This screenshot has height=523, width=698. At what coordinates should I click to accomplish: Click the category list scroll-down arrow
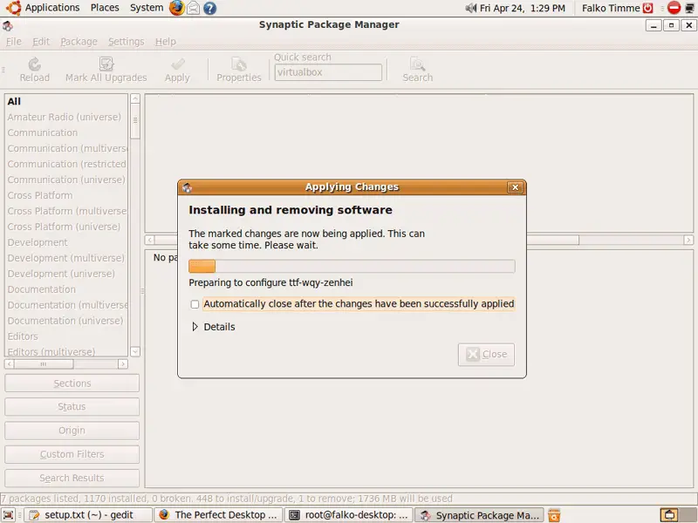(x=135, y=351)
